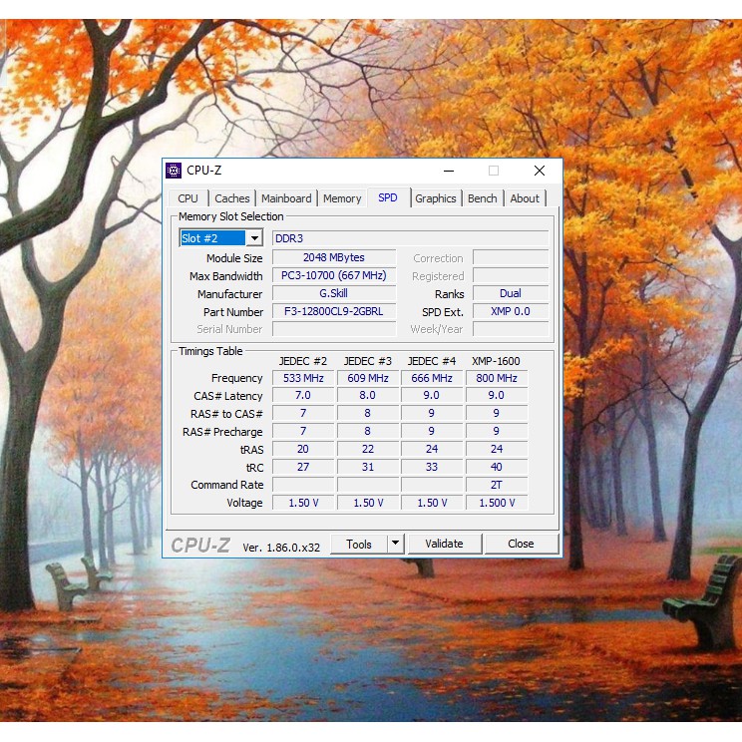Click the Close button at the bottom

click(x=521, y=544)
